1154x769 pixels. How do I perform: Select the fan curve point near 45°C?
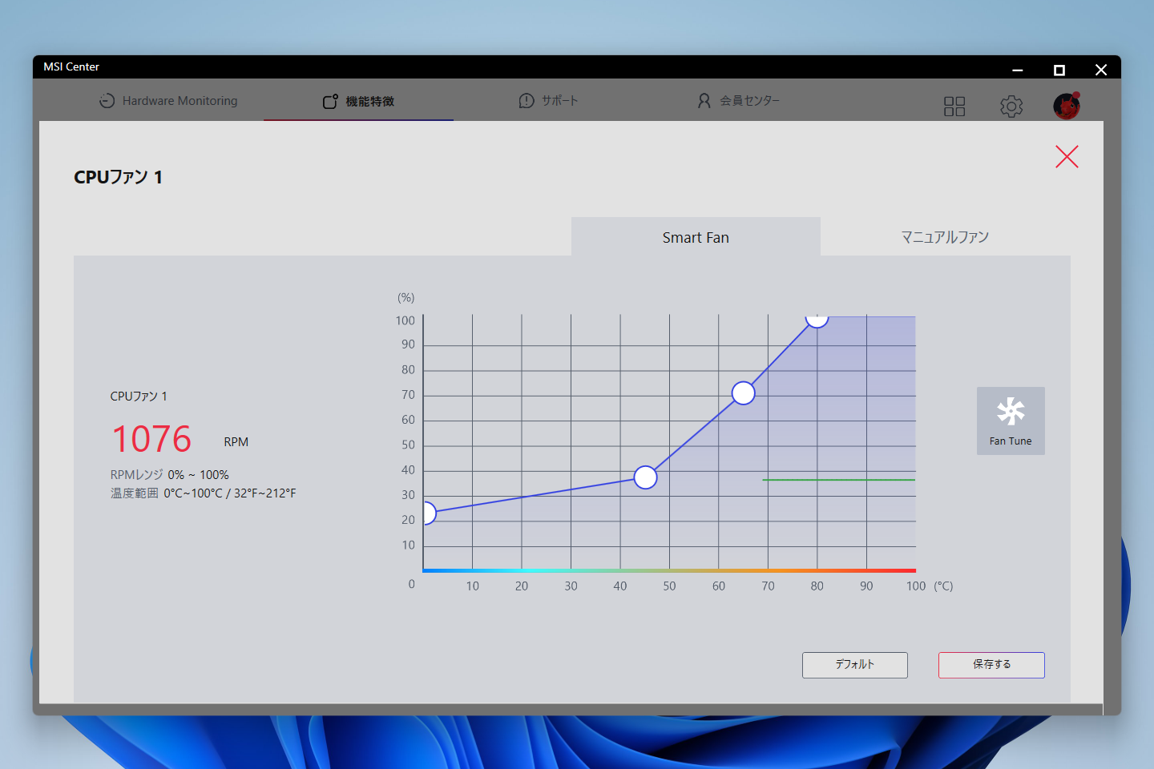click(645, 477)
